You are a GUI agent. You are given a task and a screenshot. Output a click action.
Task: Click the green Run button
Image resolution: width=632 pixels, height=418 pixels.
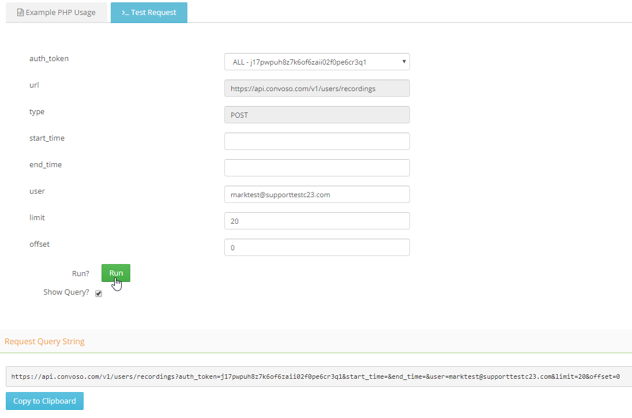pos(116,273)
